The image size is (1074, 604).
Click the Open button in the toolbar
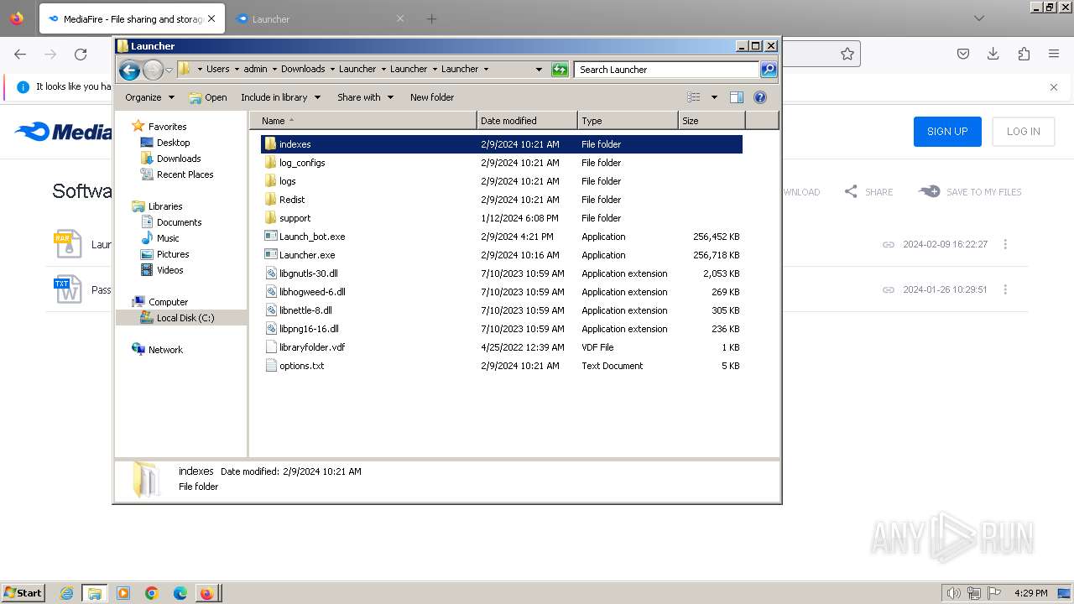(207, 97)
